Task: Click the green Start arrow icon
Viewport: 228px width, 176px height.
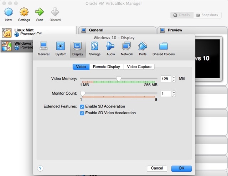Action: [x=40, y=12]
